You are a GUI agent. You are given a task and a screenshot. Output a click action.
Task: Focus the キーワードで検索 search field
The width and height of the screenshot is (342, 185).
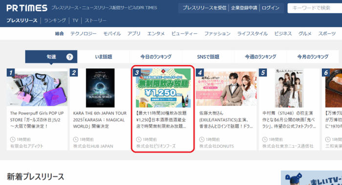tap(315, 8)
